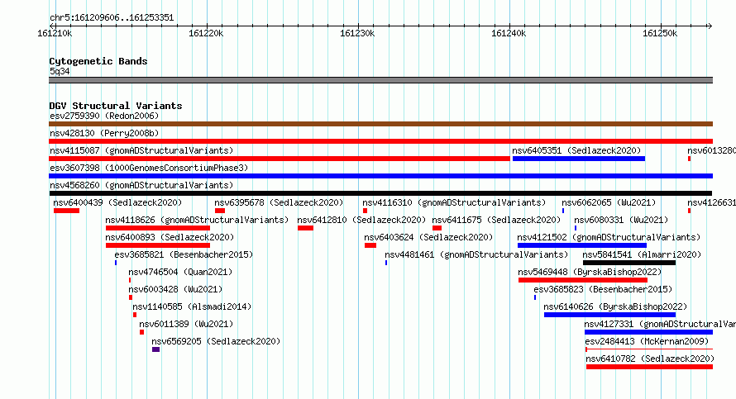Open nsv4116310 (gnomADStructuralVariants) label
736x399 pixels.
pos(454,202)
